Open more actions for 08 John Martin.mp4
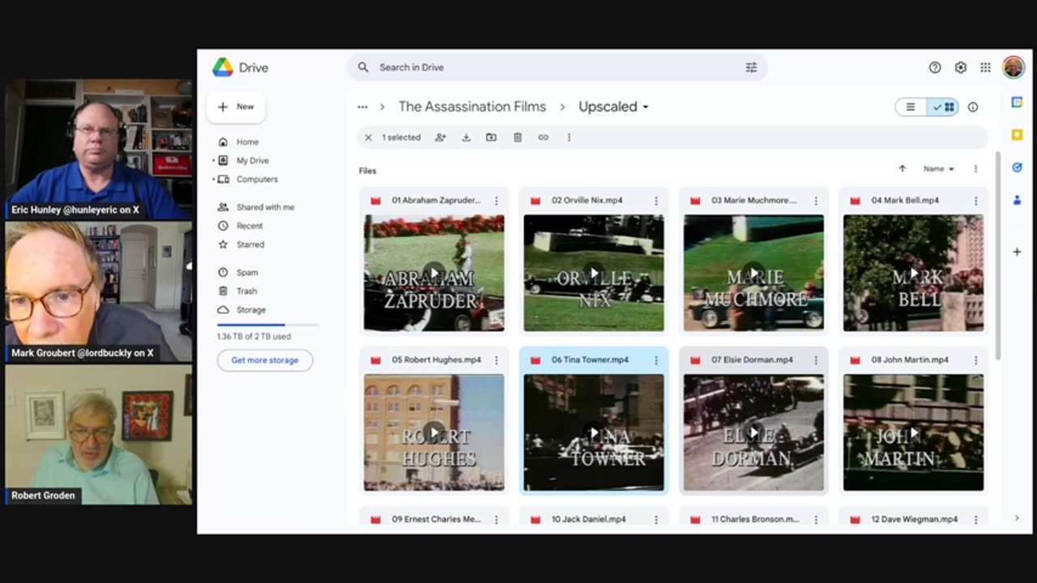The width and height of the screenshot is (1037, 583). (x=975, y=360)
